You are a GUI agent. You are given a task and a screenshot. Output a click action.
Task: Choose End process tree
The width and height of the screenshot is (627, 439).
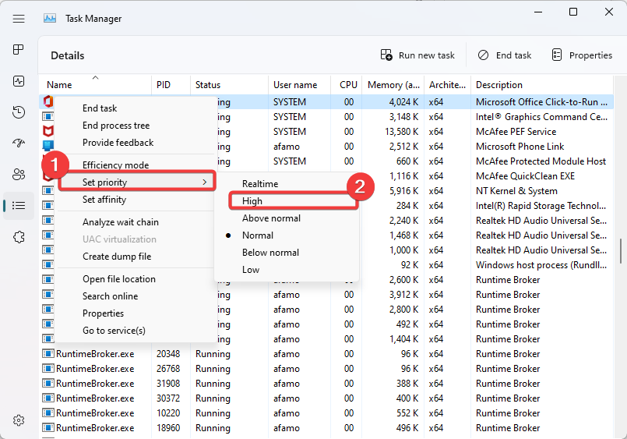click(116, 126)
